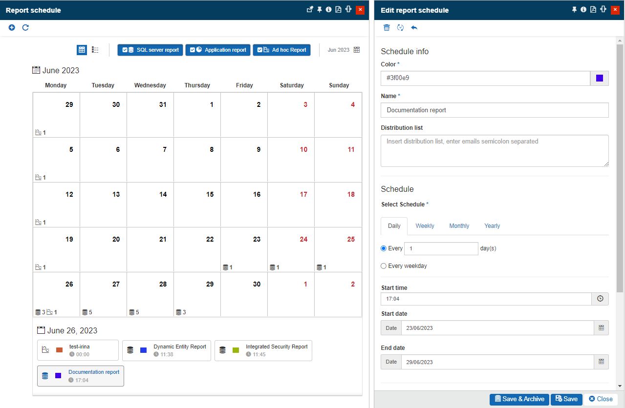The height and width of the screenshot is (408, 625).
Task: Switch to the Weekly schedule tab
Action: (425, 226)
